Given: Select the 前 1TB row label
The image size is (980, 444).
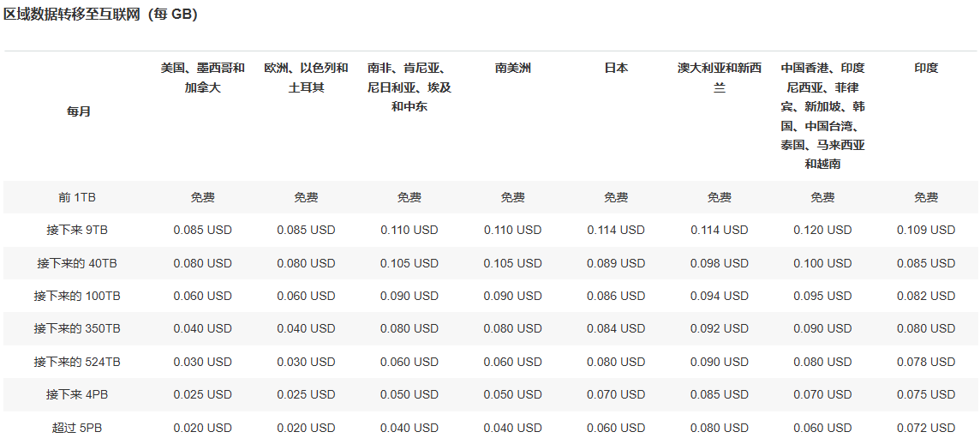Looking at the screenshot, I should [x=77, y=197].
